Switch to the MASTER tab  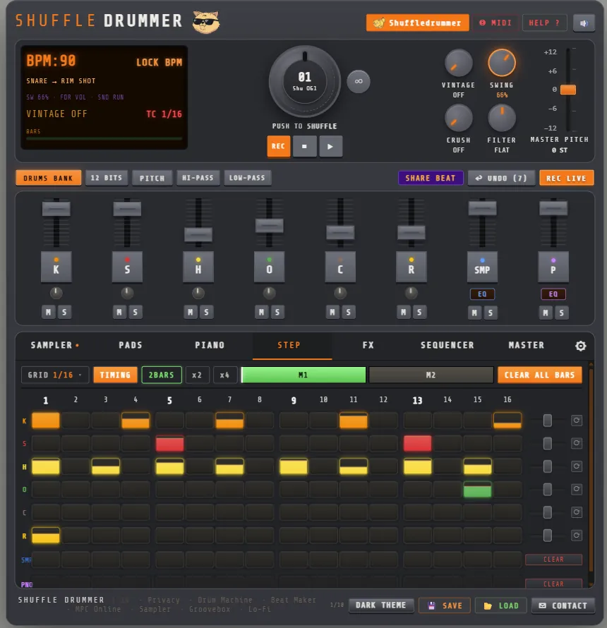(527, 345)
